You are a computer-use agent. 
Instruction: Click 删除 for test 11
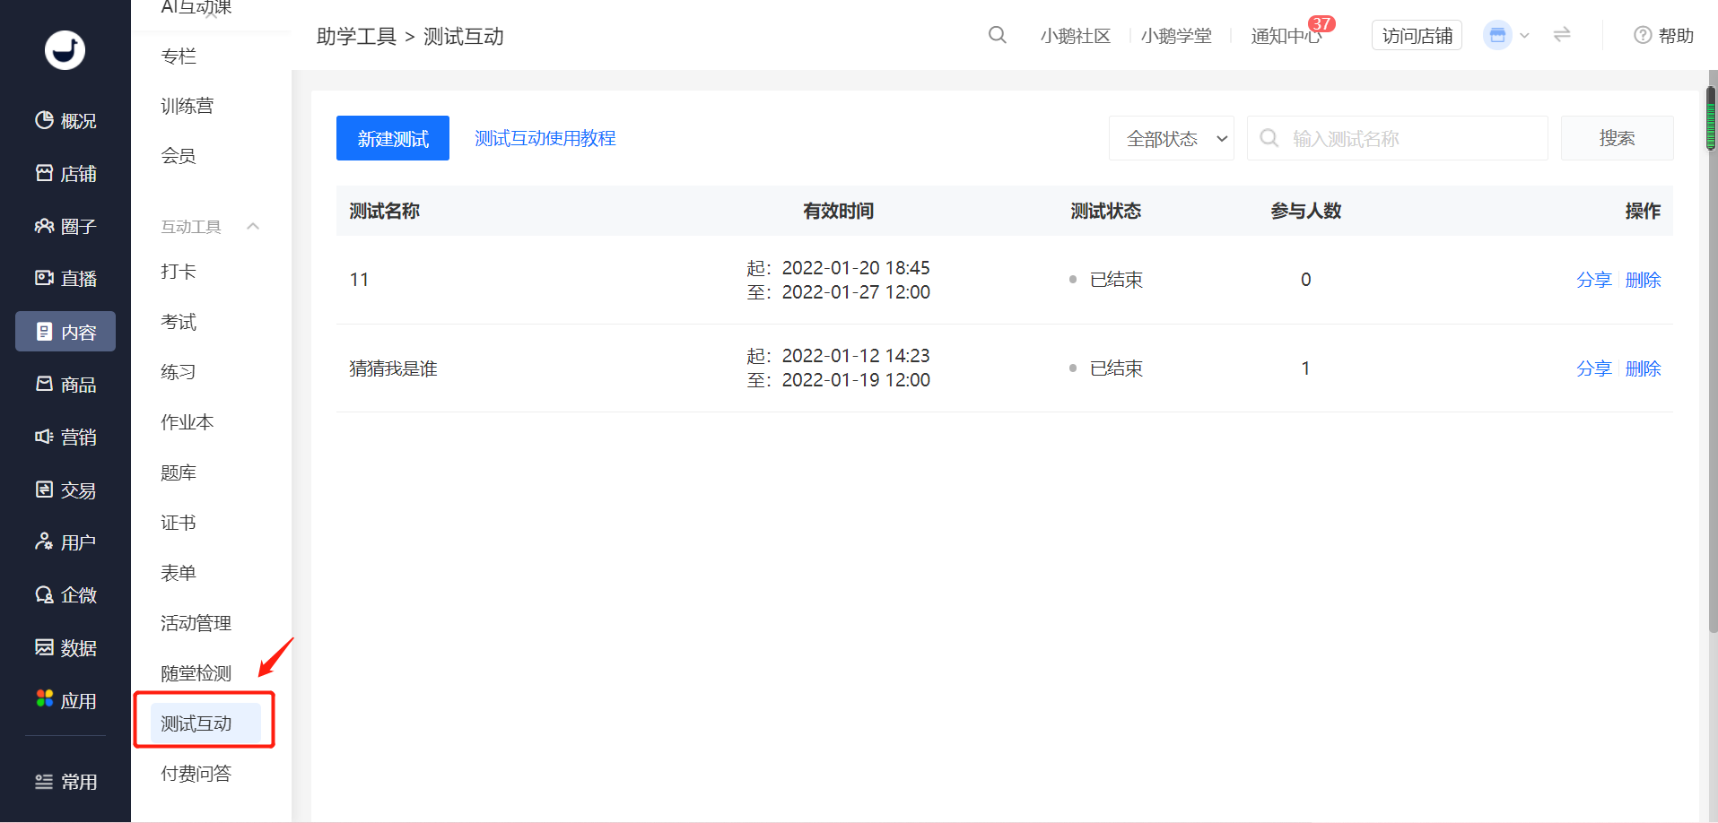click(1643, 280)
